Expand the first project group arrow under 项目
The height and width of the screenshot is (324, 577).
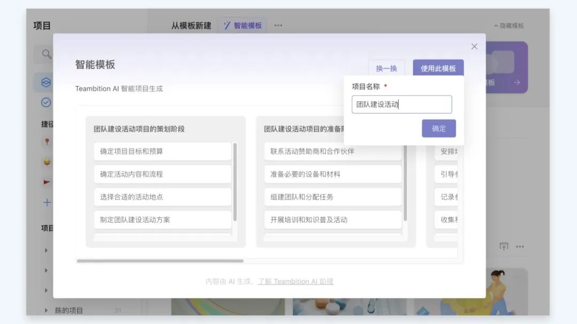click(46, 250)
